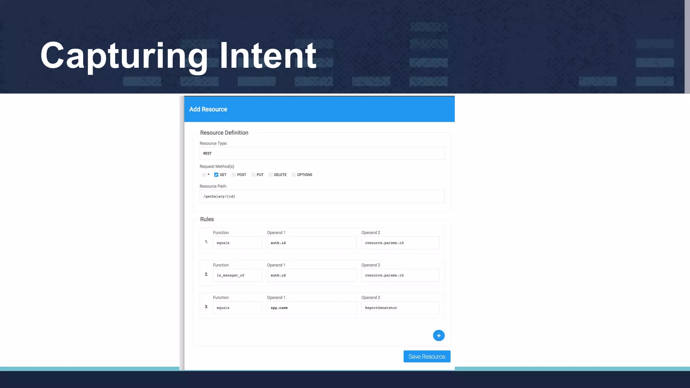Screen dimensions: 690x388
Task: Click the Resource Path field /getSalary/{id}
Action: 322,196
